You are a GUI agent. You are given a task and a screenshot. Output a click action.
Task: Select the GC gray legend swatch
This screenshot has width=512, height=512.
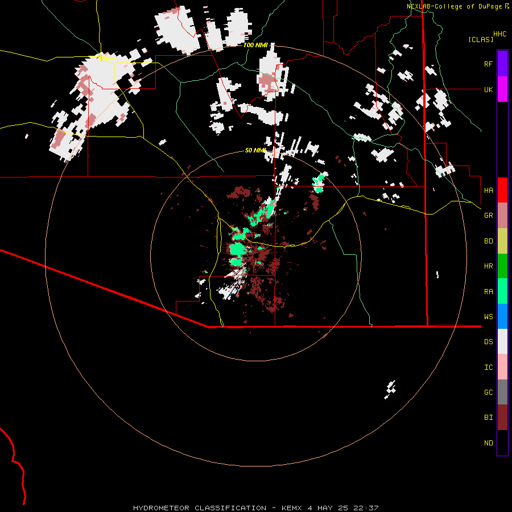coord(502,392)
